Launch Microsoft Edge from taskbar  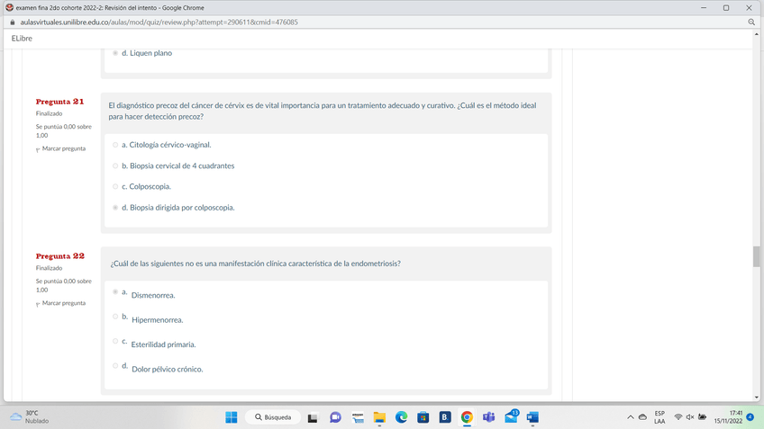pos(402,417)
